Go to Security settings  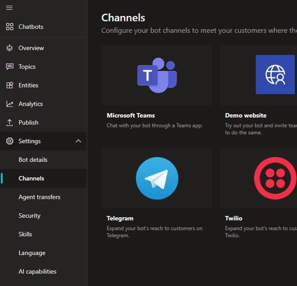[29, 216]
